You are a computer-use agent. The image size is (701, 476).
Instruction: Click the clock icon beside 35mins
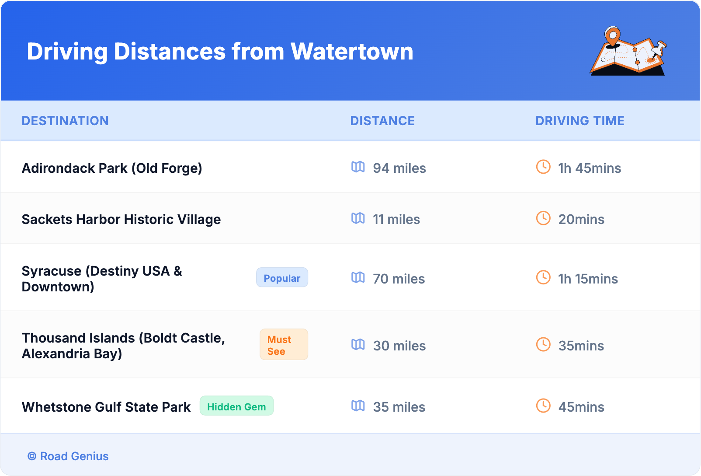point(543,345)
